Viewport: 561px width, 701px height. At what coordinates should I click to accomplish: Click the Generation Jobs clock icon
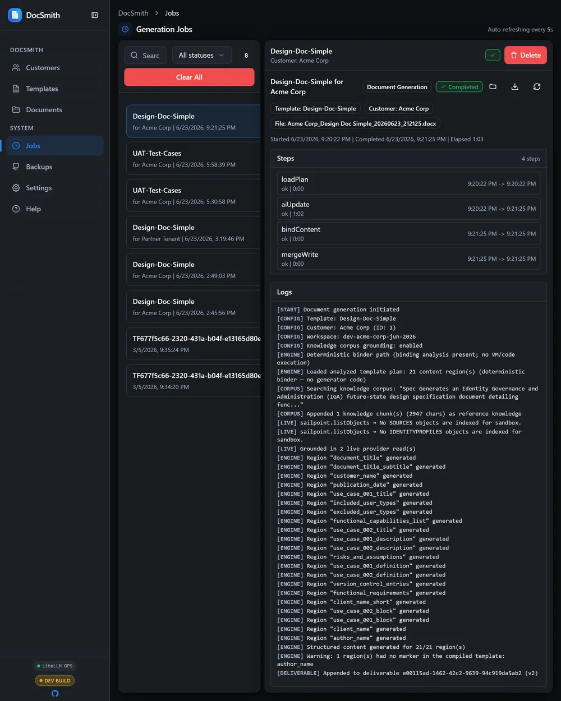(126, 29)
